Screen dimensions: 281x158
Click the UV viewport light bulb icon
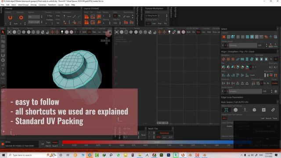pos(169,32)
